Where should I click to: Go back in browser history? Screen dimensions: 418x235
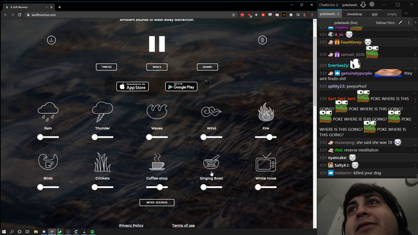(x=6, y=15)
